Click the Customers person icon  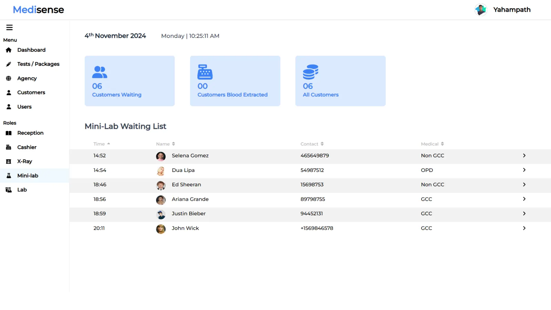click(x=9, y=93)
